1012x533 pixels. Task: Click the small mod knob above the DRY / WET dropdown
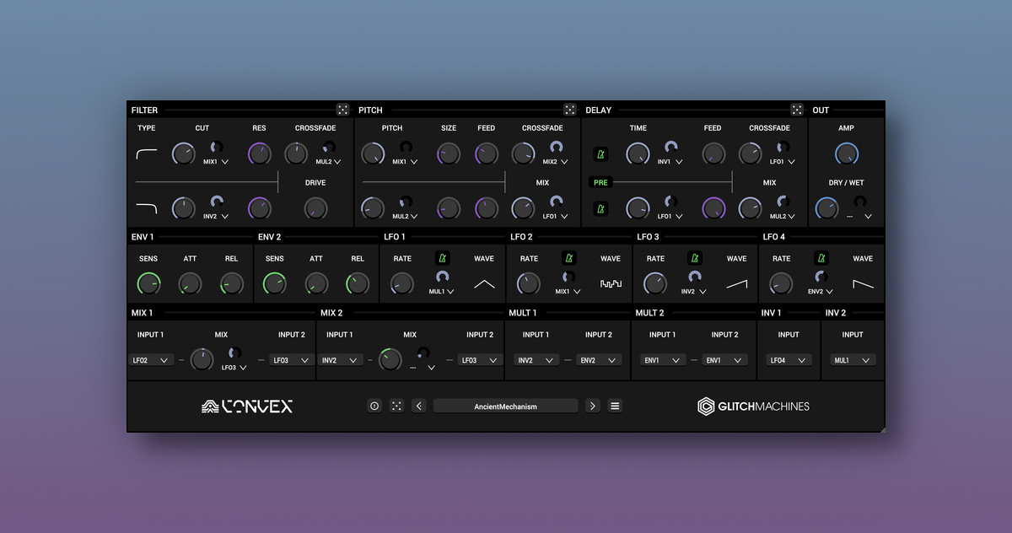pyautogui.click(x=859, y=202)
